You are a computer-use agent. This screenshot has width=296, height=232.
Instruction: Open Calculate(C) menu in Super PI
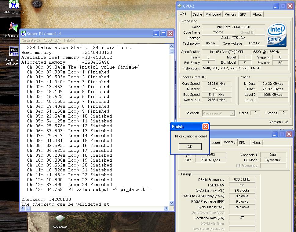31,40
